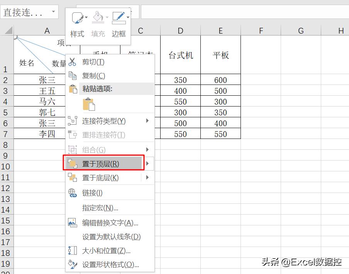
Task: Click the 链接 hyperlink globe icon
Action: (72, 192)
